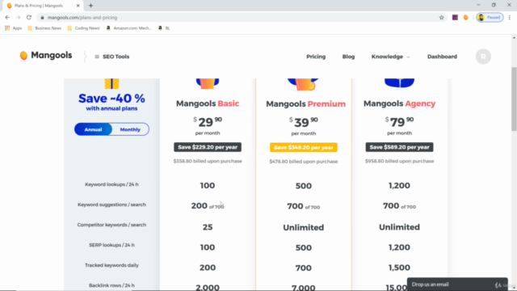Click Save $229.20 per year badge
Image resolution: width=517 pixels, height=291 pixels.
208,147
